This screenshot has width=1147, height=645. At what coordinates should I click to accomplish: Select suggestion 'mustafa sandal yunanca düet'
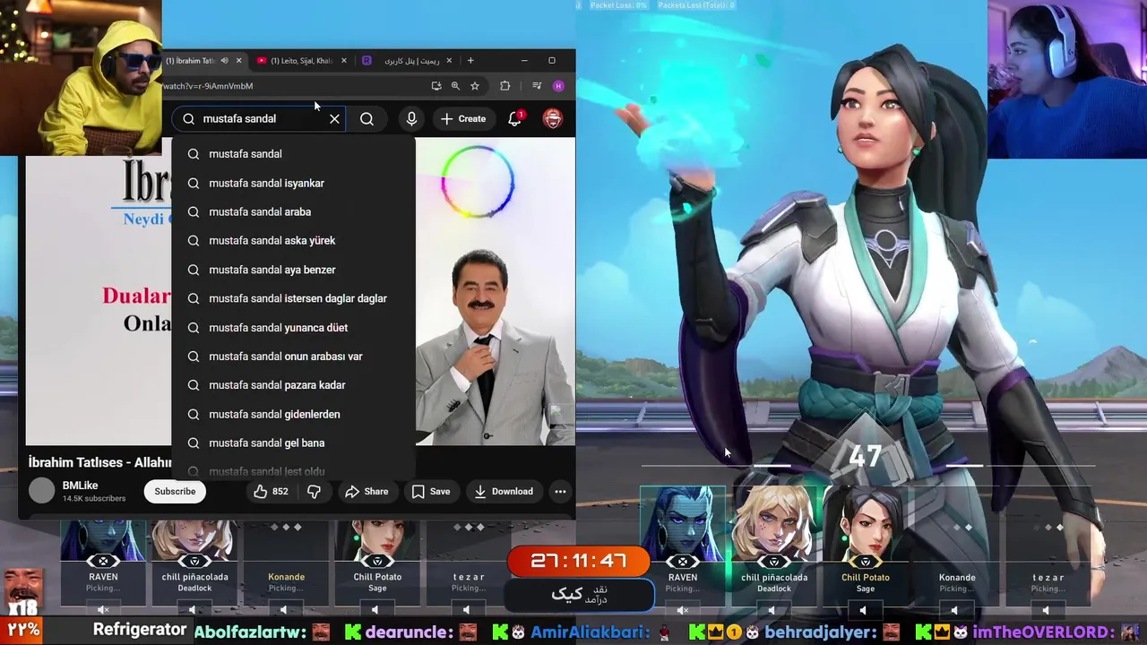pyautogui.click(x=293, y=327)
